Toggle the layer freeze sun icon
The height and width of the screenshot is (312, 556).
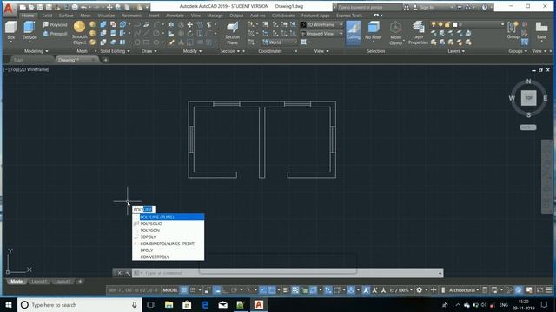tap(440, 24)
